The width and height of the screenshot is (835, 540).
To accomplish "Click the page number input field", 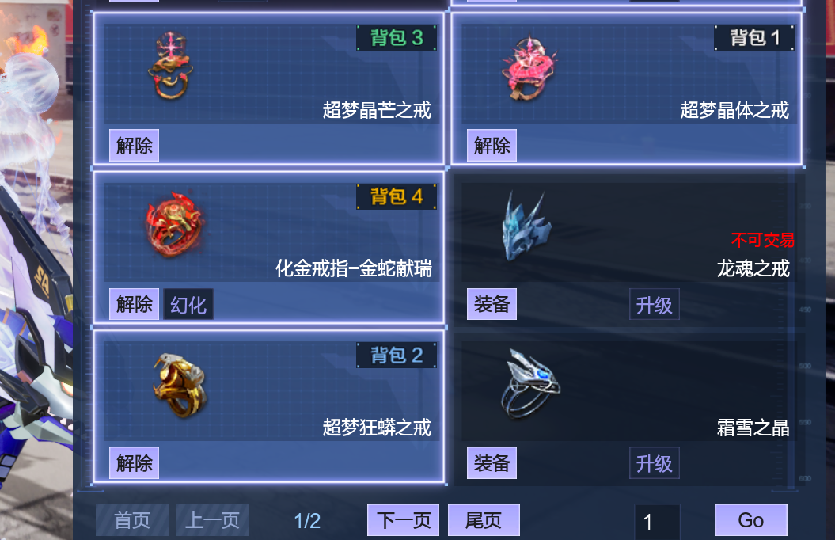I will pyautogui.click(x=657, y=521).
